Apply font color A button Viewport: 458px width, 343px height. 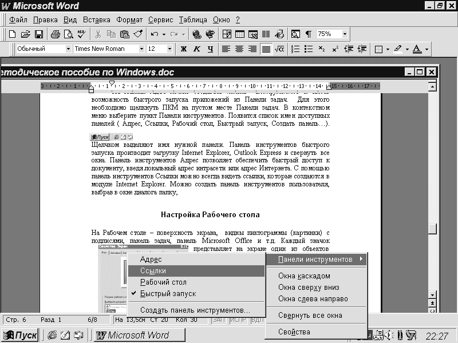[417, 49]
